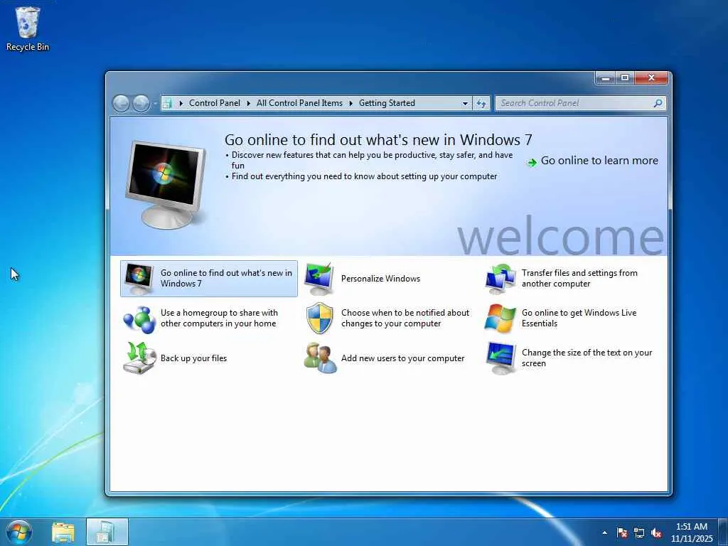This screenshot has width=728, height=546.
Task: Show hidden tray icons arrow
Action: tap(604, 532)
